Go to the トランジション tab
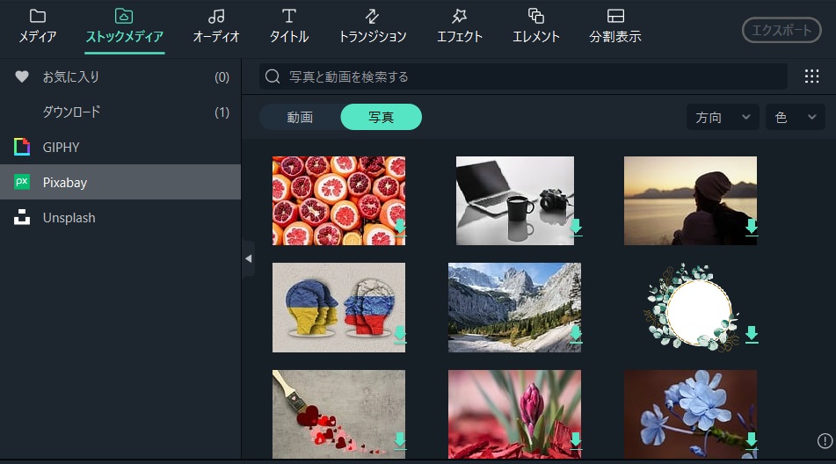 pyautogui.click(x=373, y=26)
